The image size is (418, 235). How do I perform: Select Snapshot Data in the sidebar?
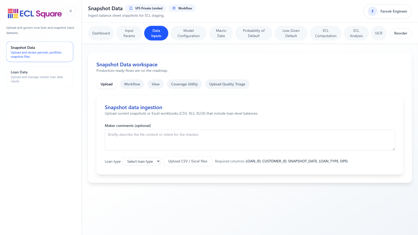(x=40, y=52)
